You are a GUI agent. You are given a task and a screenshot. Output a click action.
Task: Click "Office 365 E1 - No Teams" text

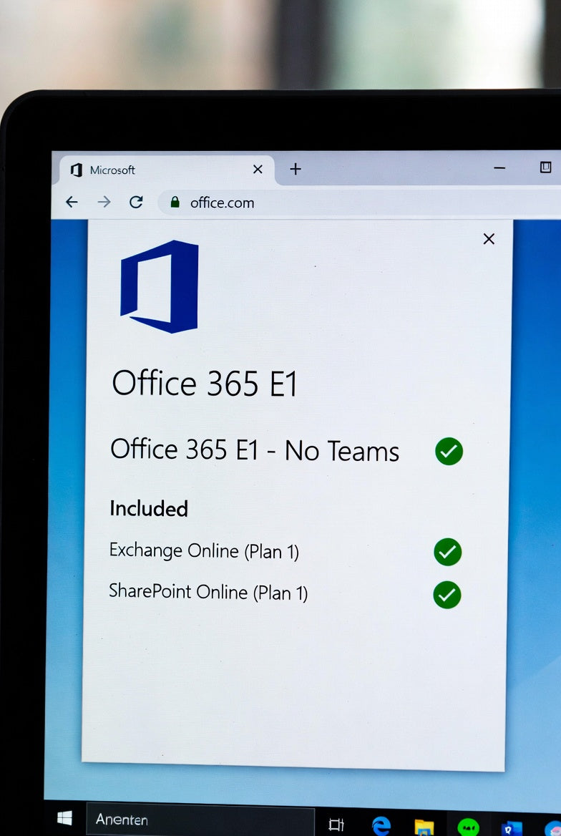click(x=254, y=450)
